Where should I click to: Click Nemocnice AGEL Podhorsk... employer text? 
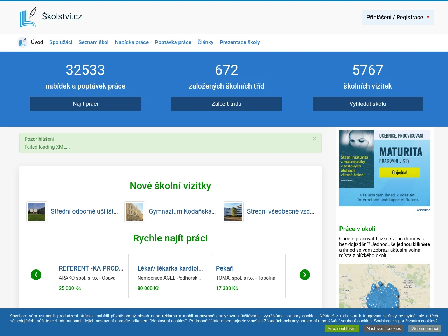pos(169,278)
